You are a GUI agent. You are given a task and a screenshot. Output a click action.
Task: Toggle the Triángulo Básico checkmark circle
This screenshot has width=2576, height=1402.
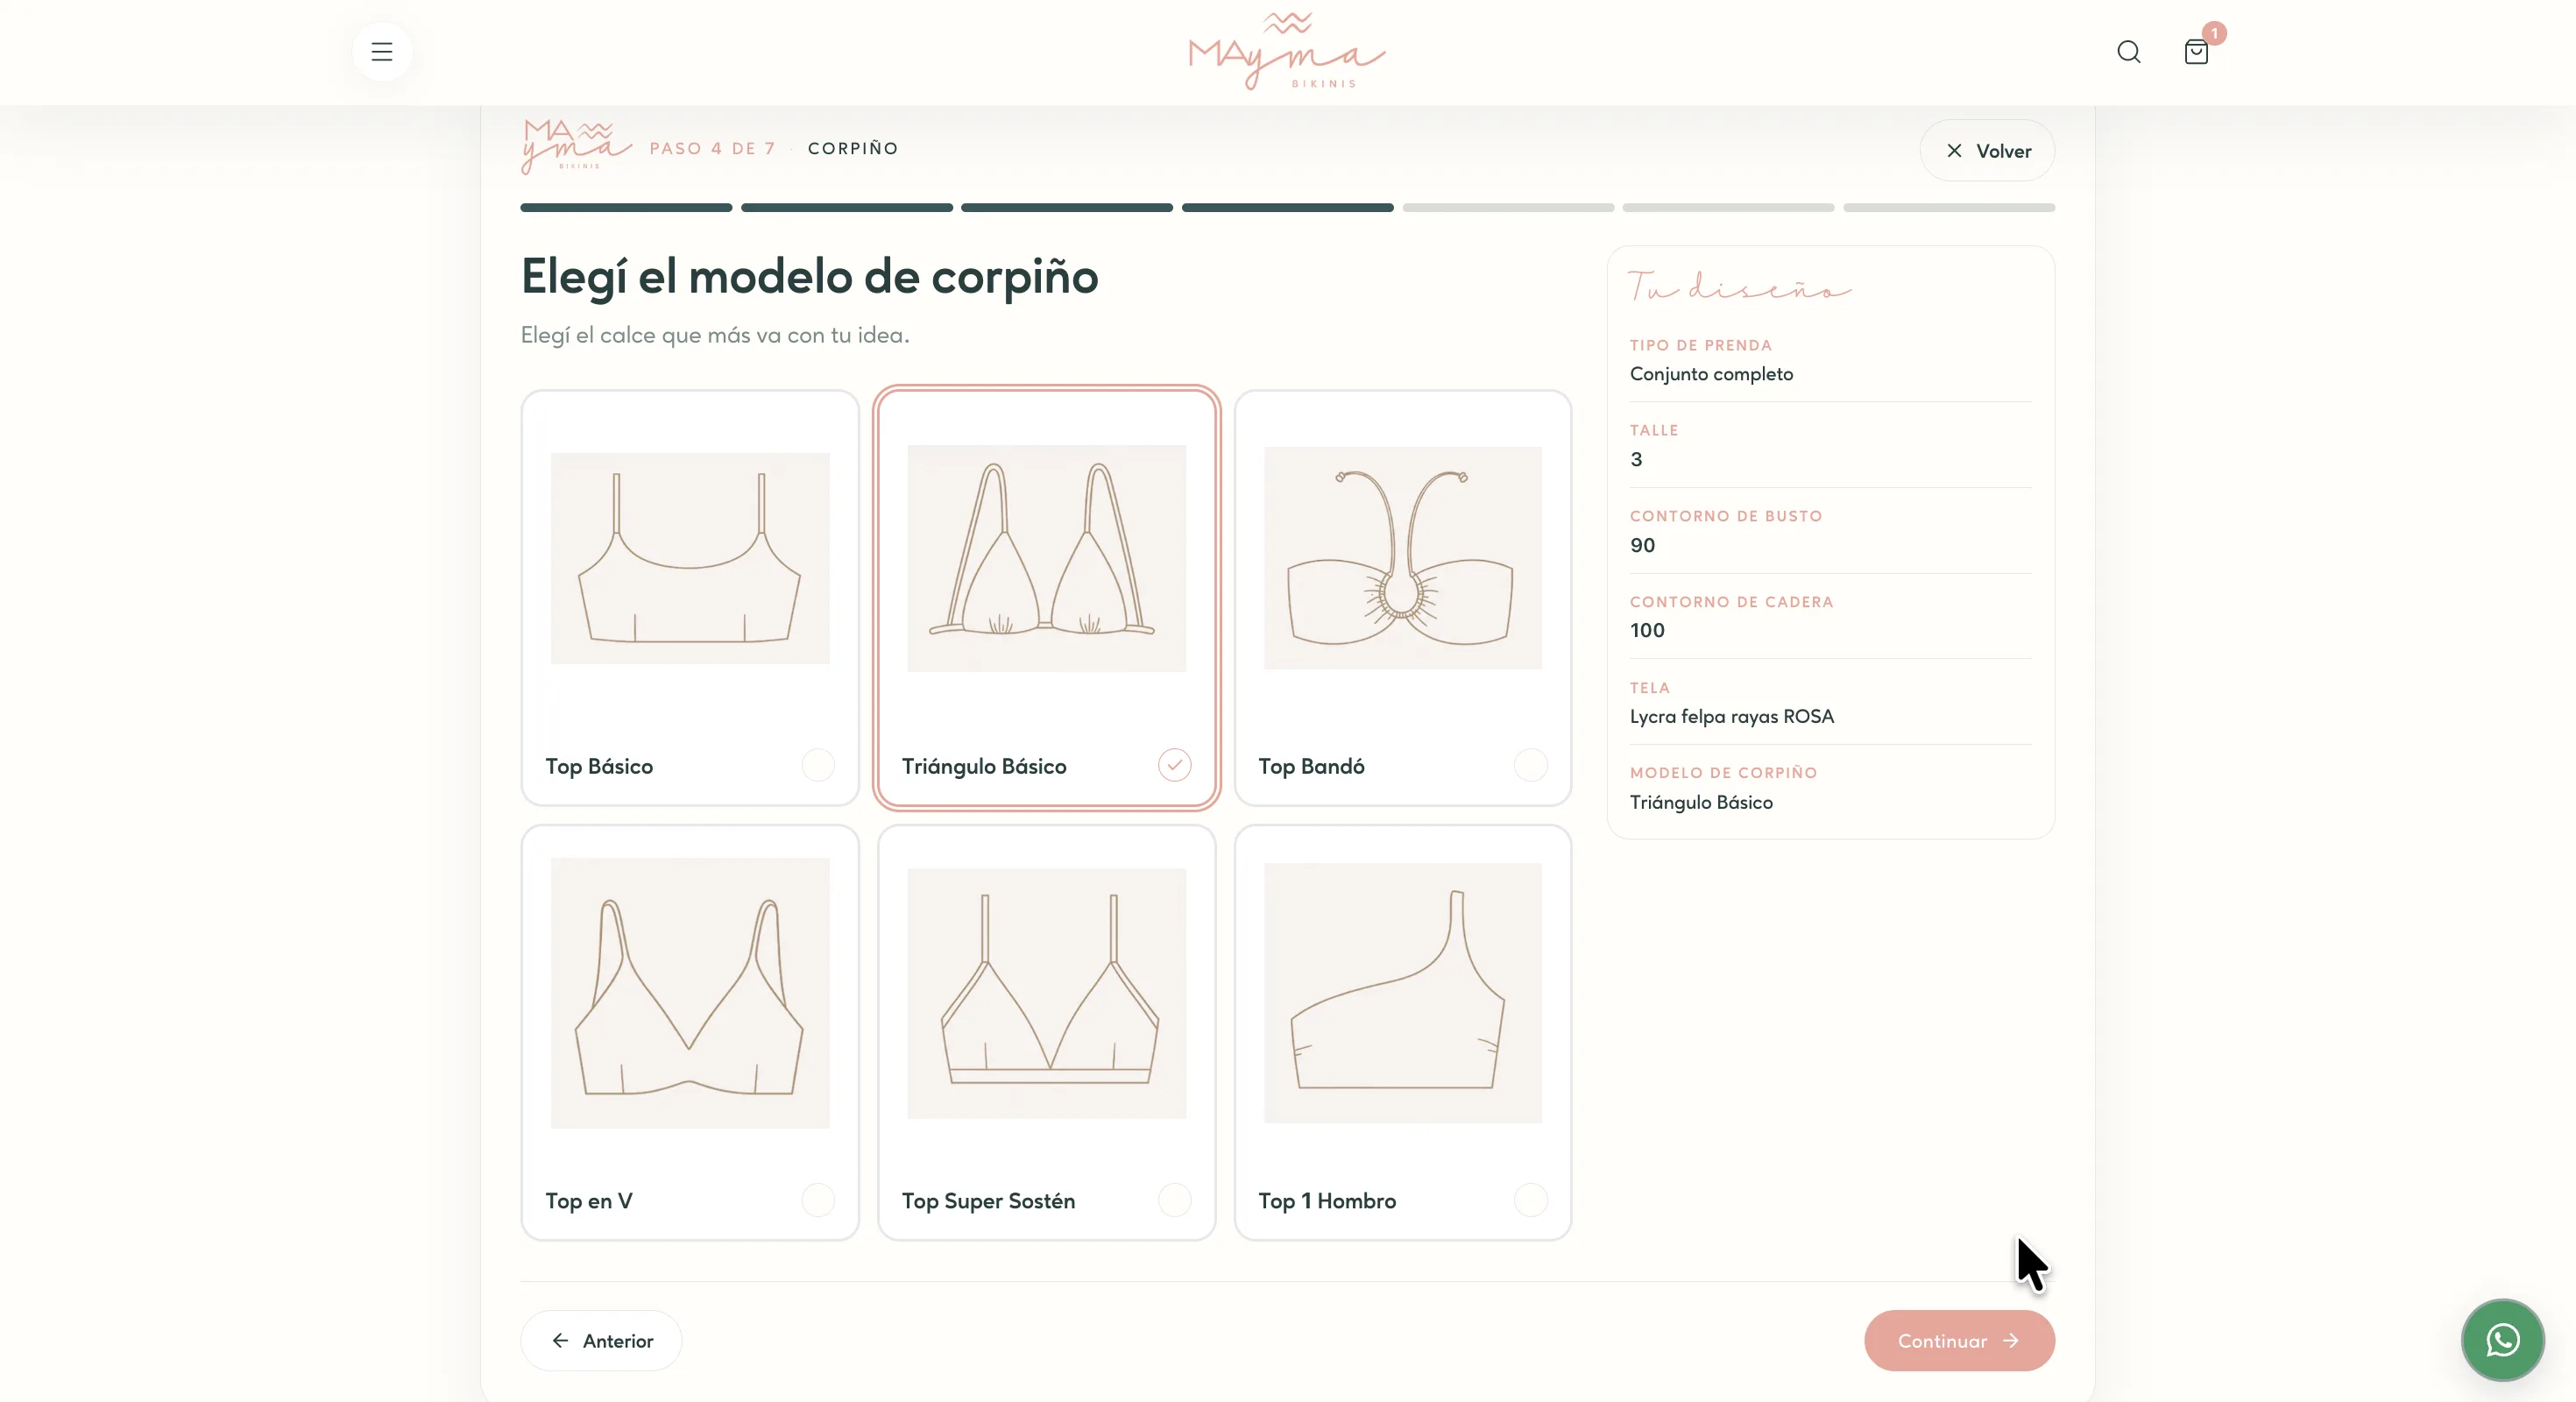pos(1174,765)
